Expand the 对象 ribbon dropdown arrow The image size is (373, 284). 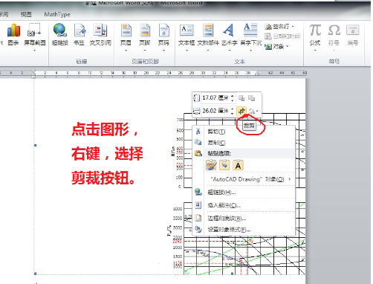pos(288,47)
